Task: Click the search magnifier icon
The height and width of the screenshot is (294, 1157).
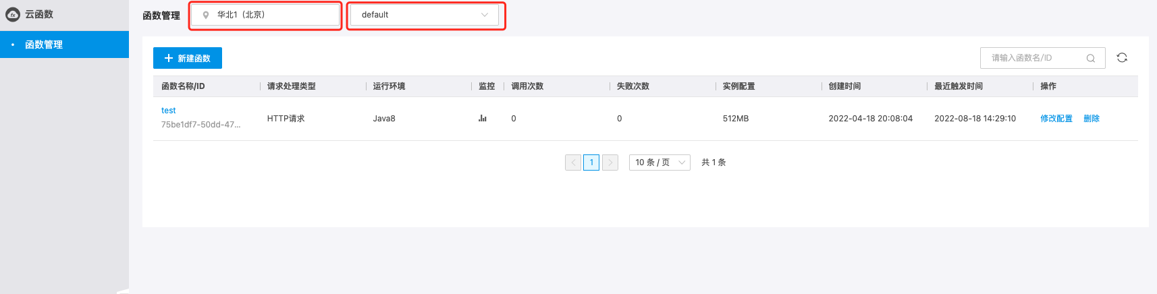Action: coord(1090,59)
